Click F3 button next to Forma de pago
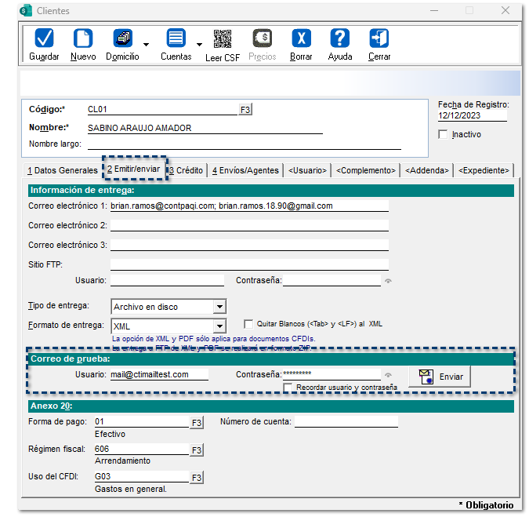Image resolution: width=529 pixels, height=517 pixels. tap(196, 423)
